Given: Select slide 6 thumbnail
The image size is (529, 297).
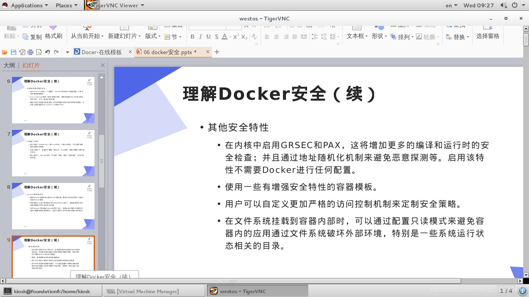Looking at the screenshot, I should tap(53, 100).
